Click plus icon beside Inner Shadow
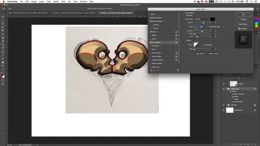Image resolution: width=260 pixels, height=146 pixels. [x=176, y=42]
